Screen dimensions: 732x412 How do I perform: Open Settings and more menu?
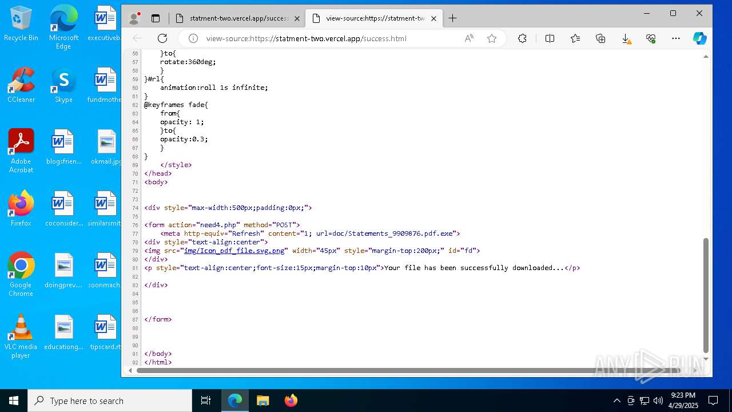click(x=676, y=38)
